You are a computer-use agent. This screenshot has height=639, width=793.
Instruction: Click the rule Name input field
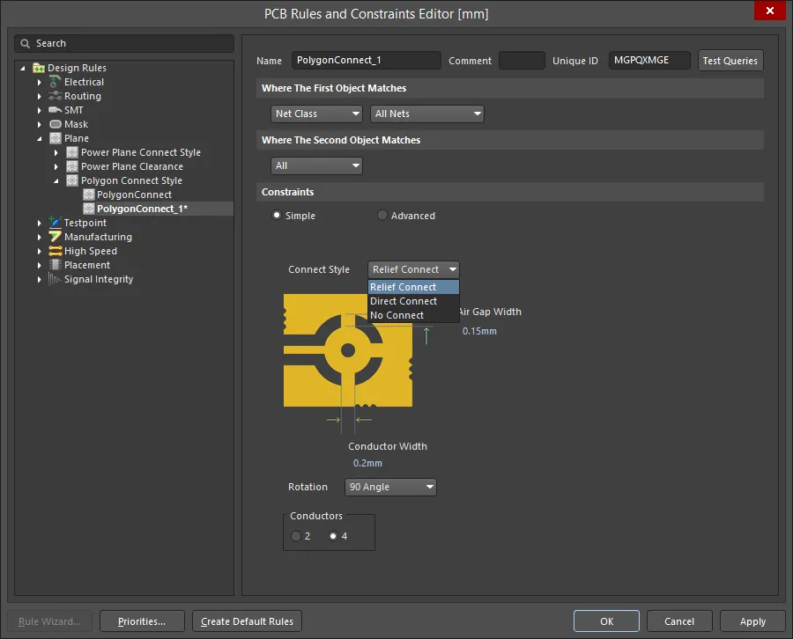pos(367,60)
